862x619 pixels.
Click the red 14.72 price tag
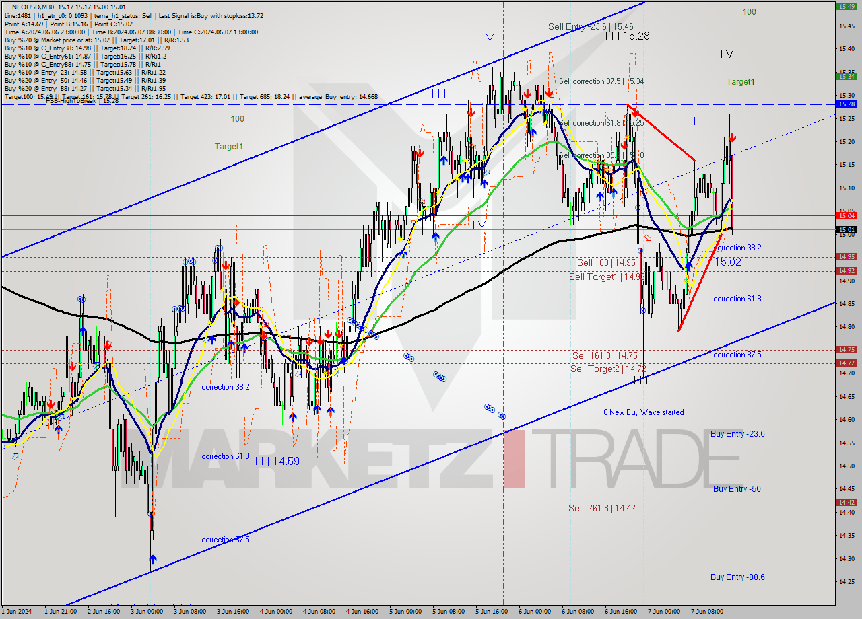(x=846, y=363)
